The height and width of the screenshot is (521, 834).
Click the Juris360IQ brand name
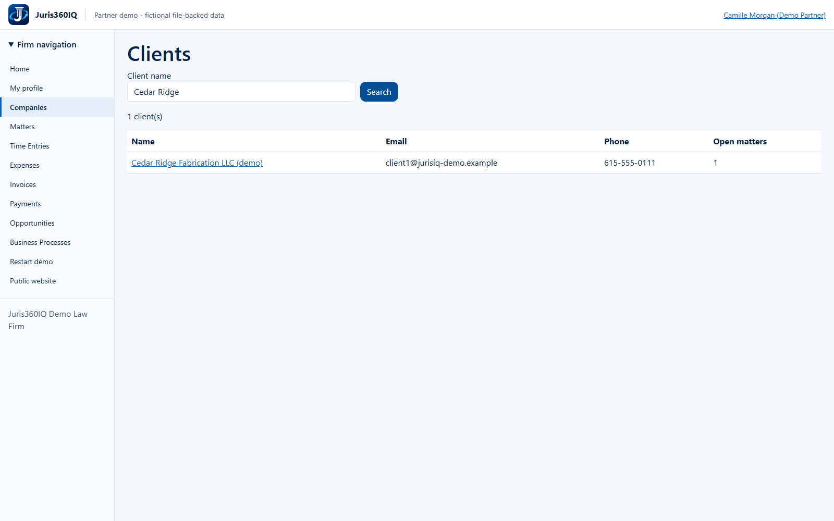coord(56,15)
